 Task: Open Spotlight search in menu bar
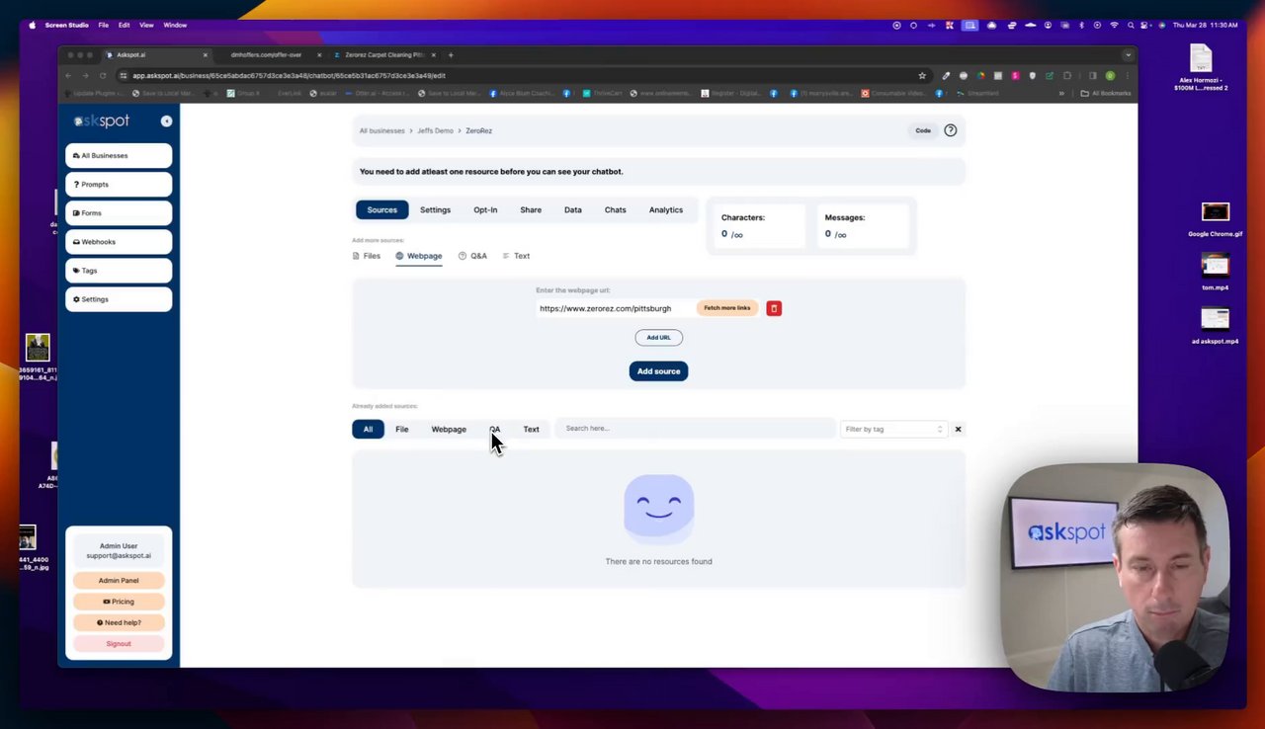(1131, 25)
